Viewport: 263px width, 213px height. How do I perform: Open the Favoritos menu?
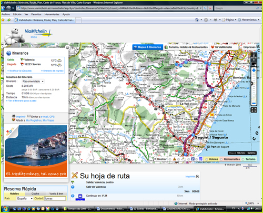36,14
